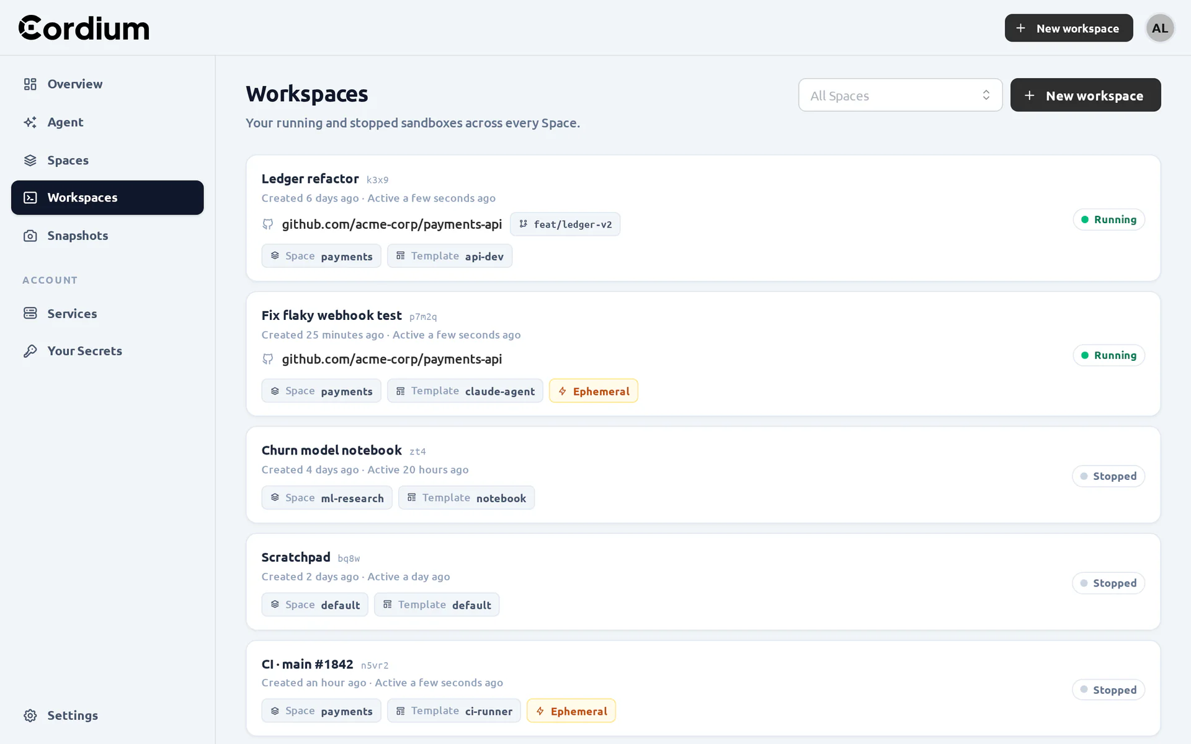
Task: Click the Template claude-agent chip
Action: coord(465,391)
